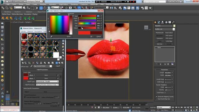Image resolution: width=199 pixels, height=112 pixels.
Task: Open the reference coordinate system View dropdown
Action: pyautogui.click(x=55, y=7)
